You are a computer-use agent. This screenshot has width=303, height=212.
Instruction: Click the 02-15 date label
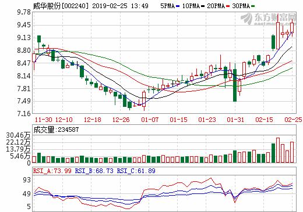pos(264,120)
